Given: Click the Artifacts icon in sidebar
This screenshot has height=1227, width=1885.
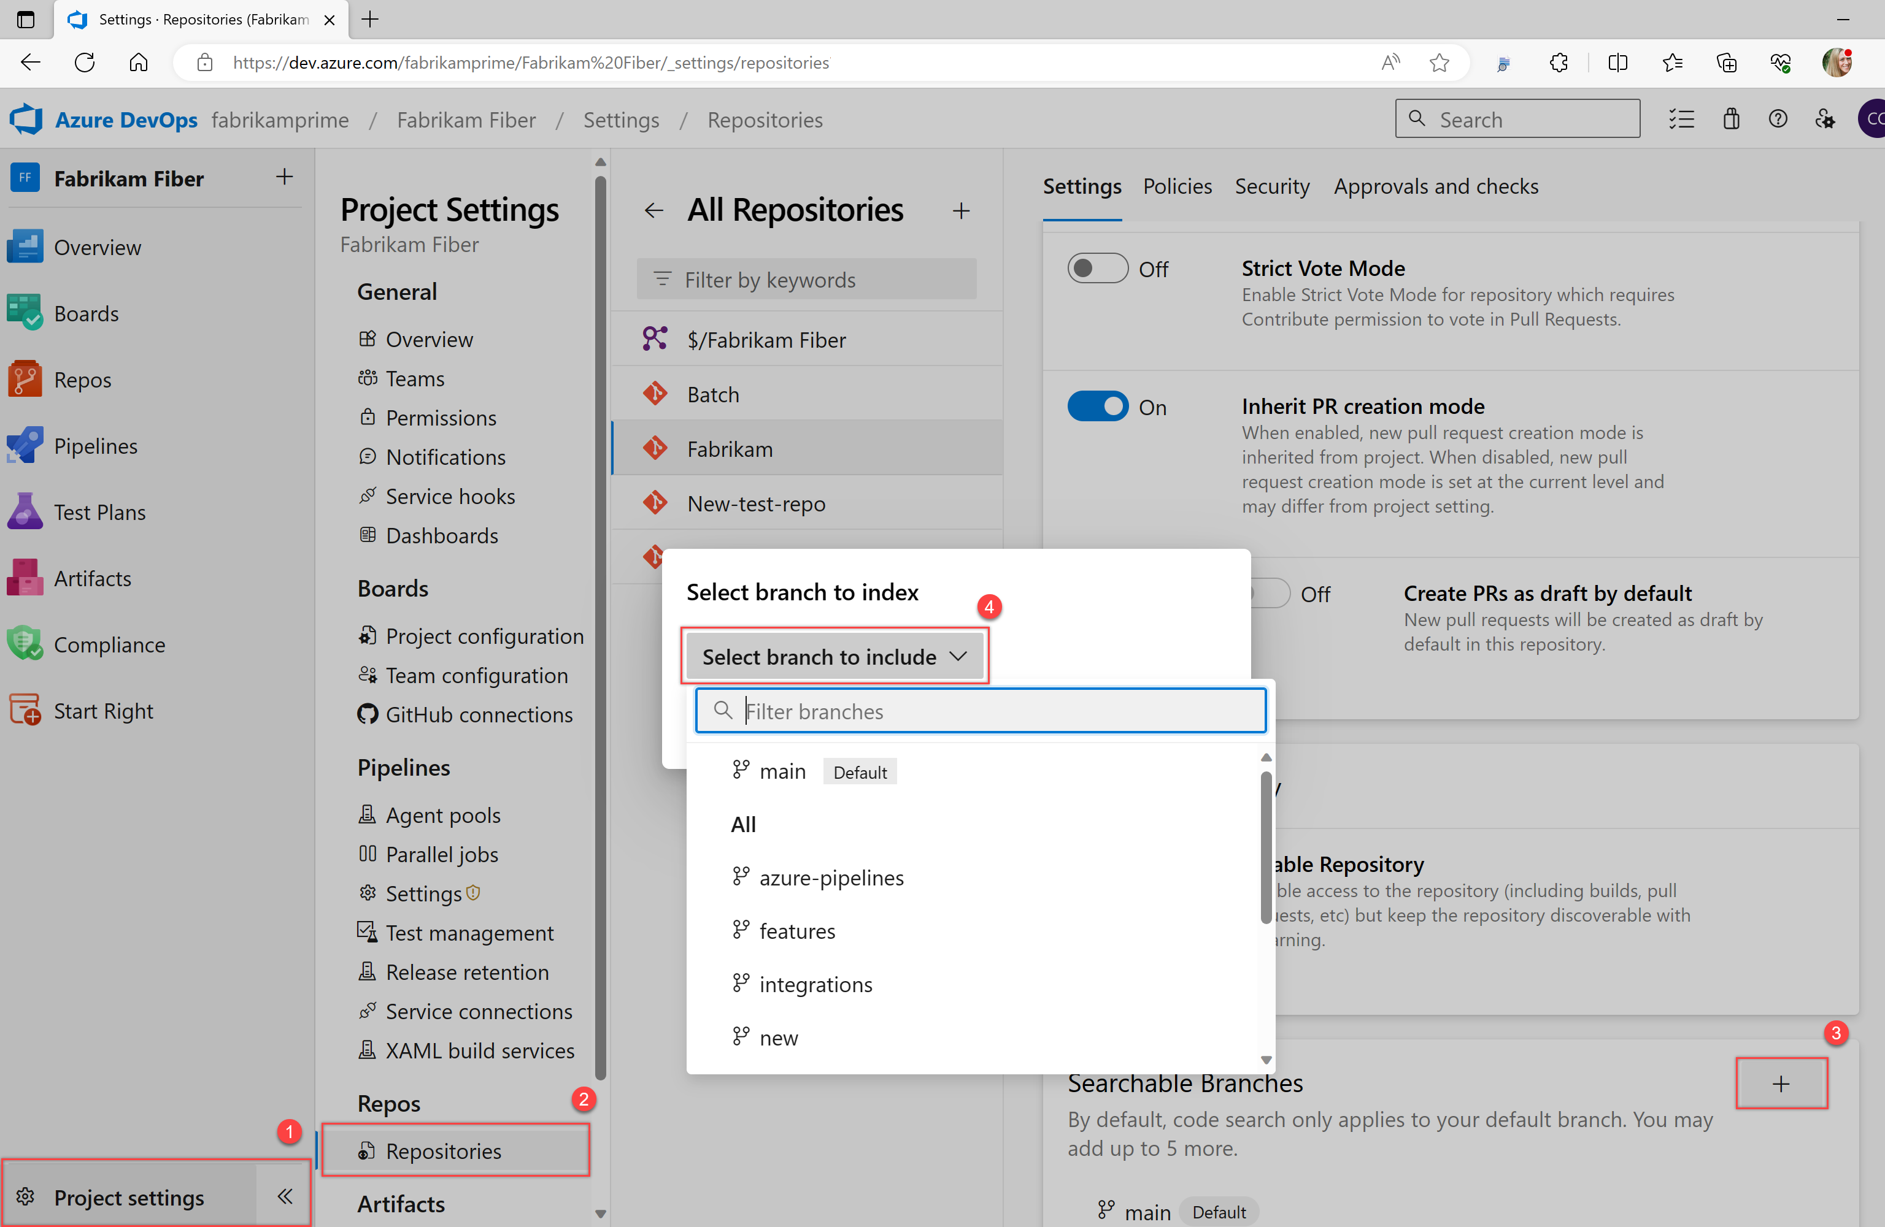Looking at the screenshot, I should (26, 576).
